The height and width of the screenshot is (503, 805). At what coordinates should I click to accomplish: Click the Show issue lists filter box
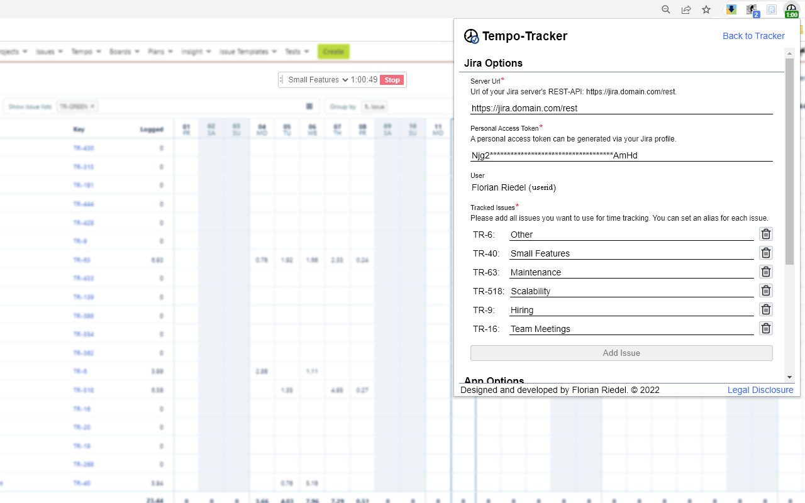[161, 107]
